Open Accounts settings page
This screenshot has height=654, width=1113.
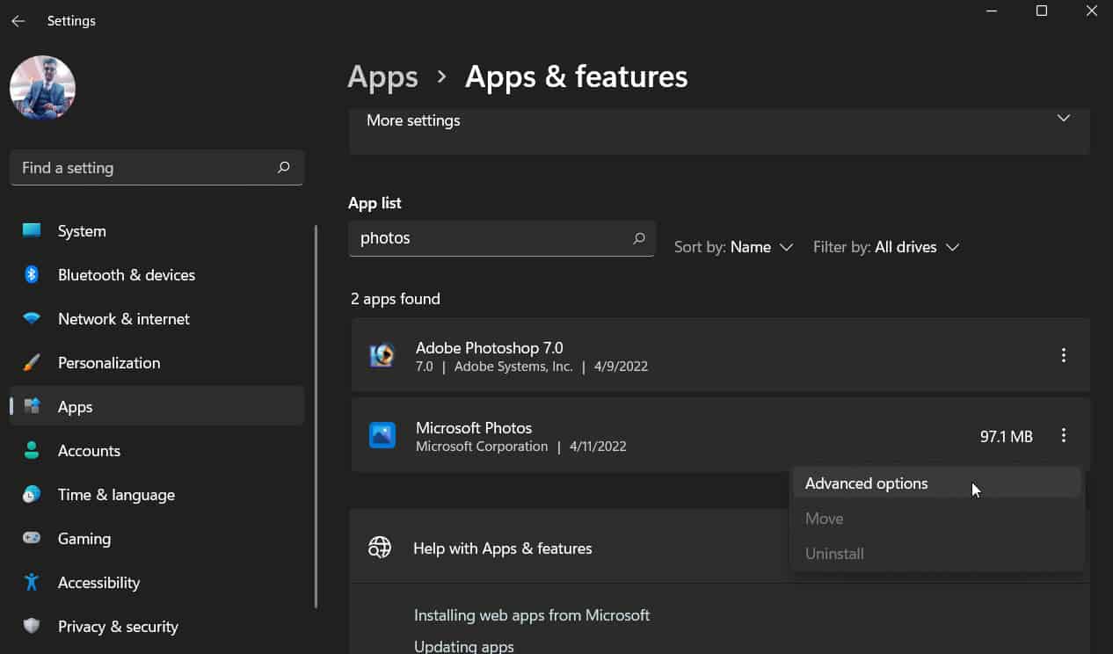[89, 451]
